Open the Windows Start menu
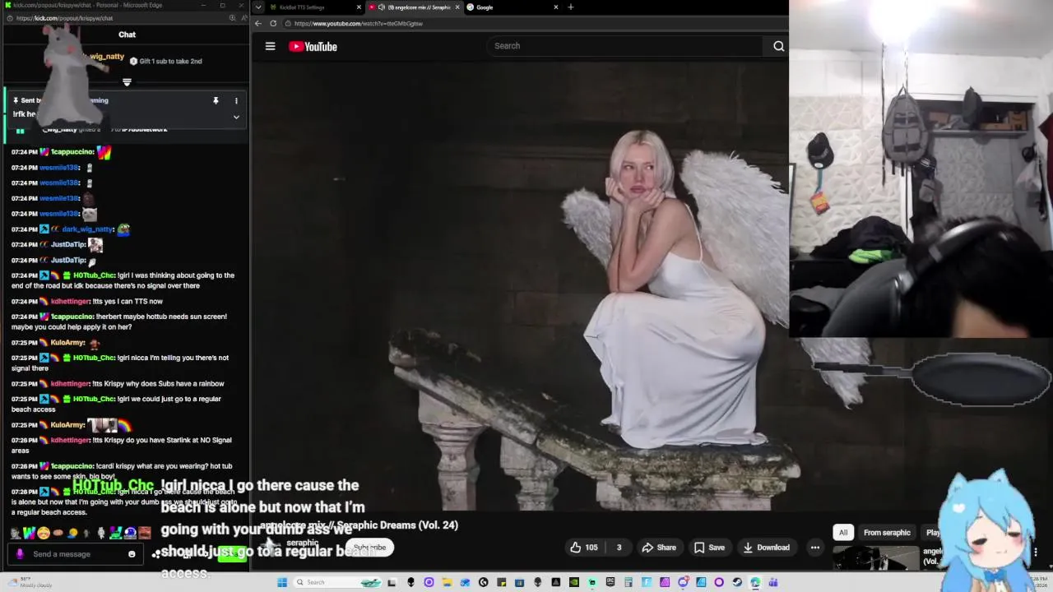This screenshot has height=592, width=1053. pos(282,582)
